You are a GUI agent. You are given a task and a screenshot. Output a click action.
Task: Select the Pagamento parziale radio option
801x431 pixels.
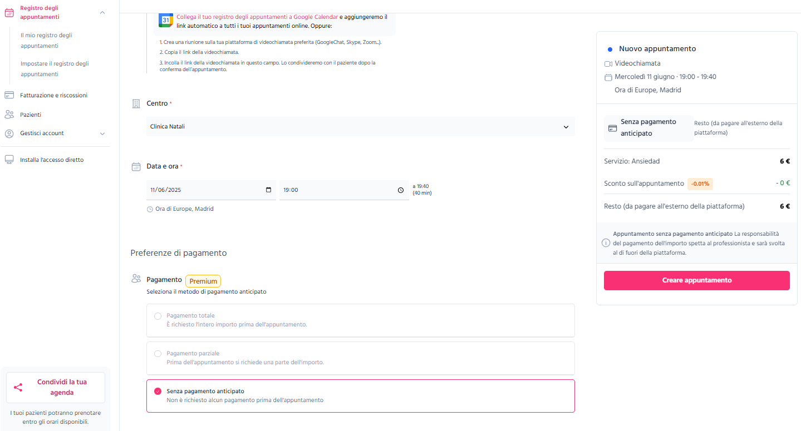point(158,354)
